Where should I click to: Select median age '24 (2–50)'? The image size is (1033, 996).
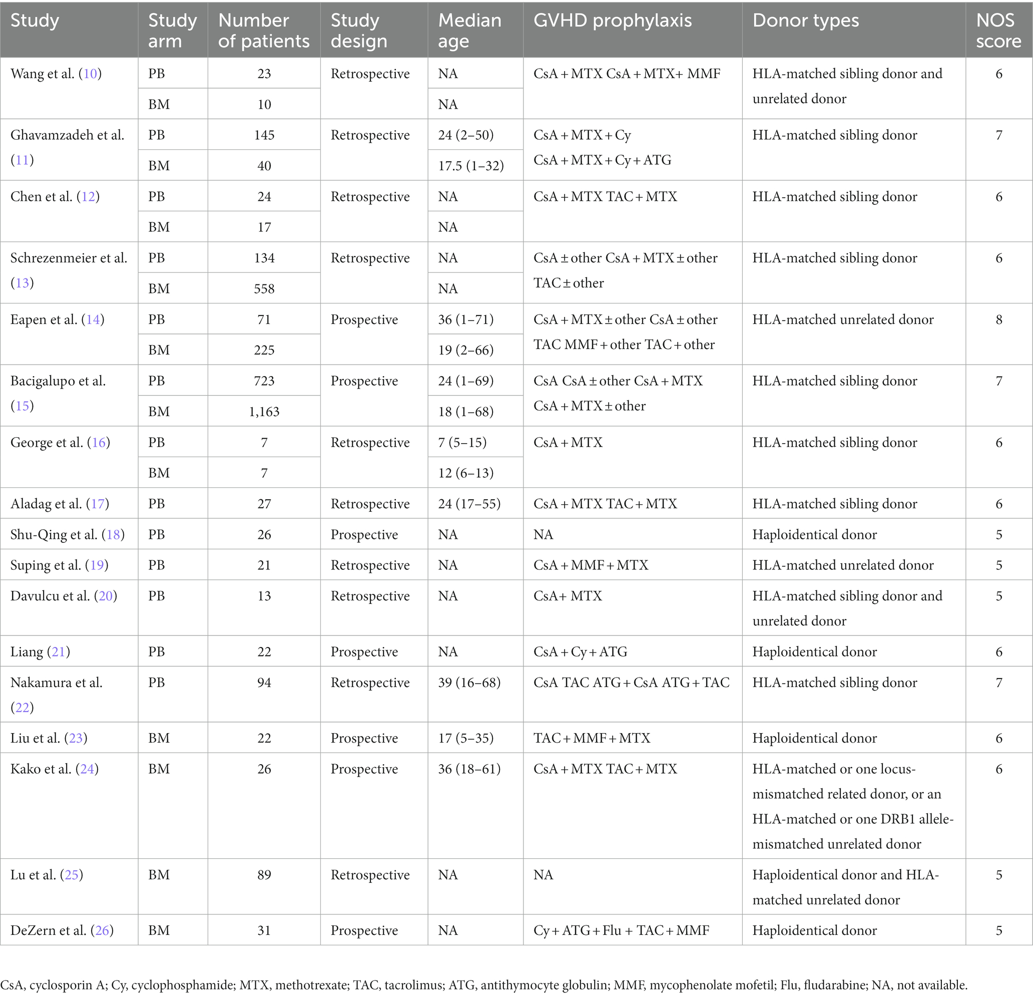tap(465, 135)
